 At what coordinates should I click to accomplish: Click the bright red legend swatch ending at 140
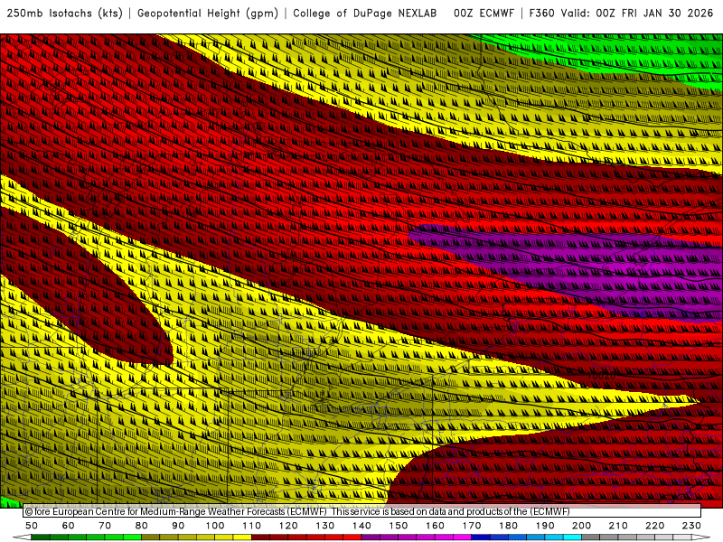pyautogui.click(x=352, y=537)
